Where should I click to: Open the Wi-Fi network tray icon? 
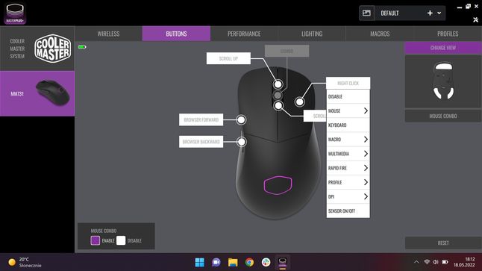[x=427, y=262]
